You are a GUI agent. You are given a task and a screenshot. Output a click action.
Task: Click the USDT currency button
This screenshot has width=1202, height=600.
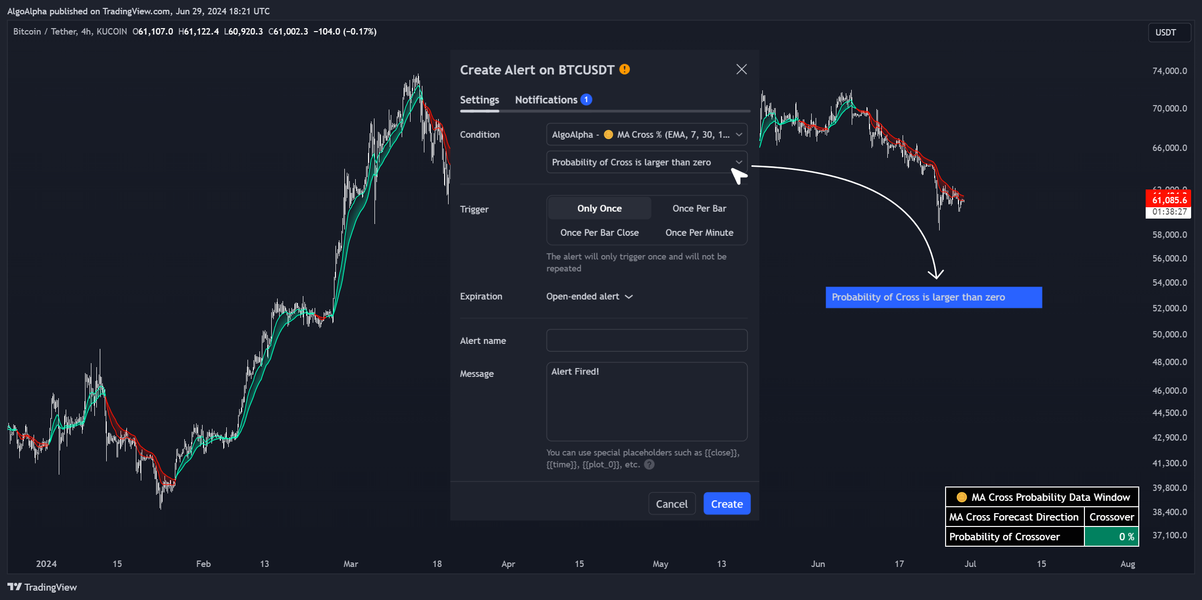pyautogui.click(x=1169, y=32)
